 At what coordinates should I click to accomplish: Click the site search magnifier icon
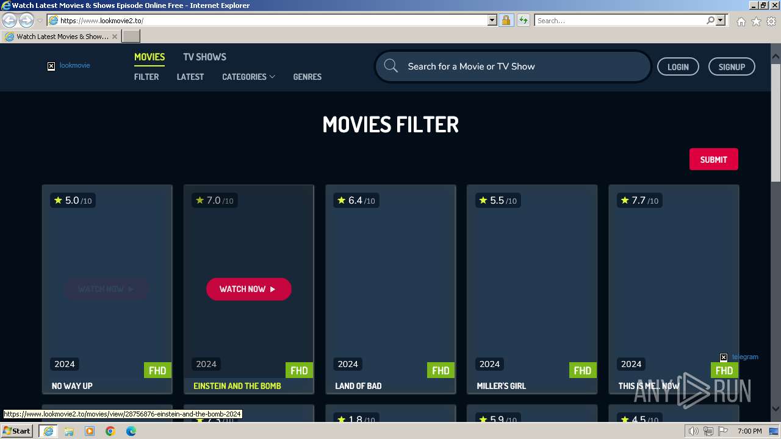click(x=391, y=66)
